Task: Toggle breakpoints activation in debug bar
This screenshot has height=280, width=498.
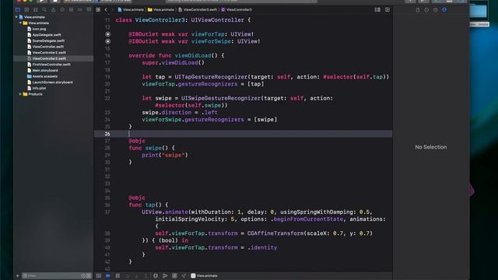Action: tap(108, 275)
